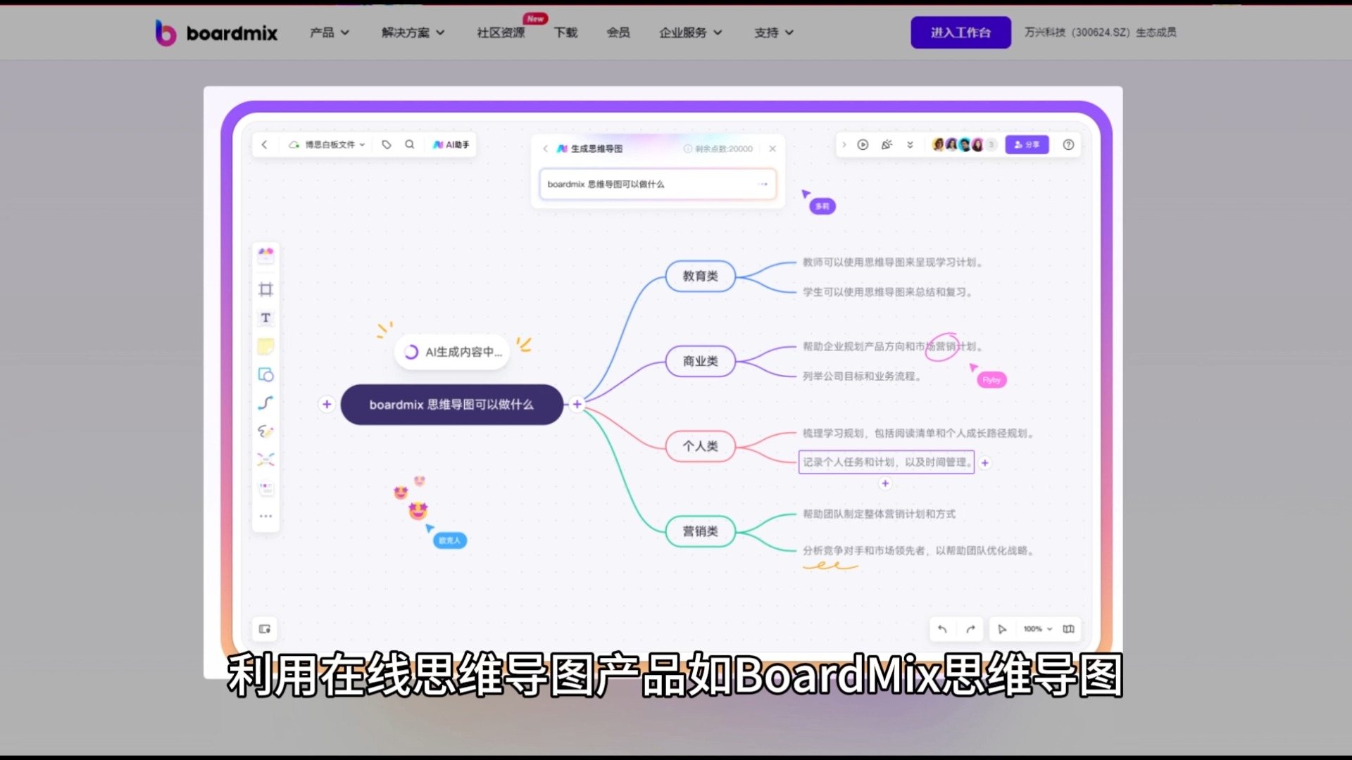Close the 生成思维导图 AI panel

772,148
